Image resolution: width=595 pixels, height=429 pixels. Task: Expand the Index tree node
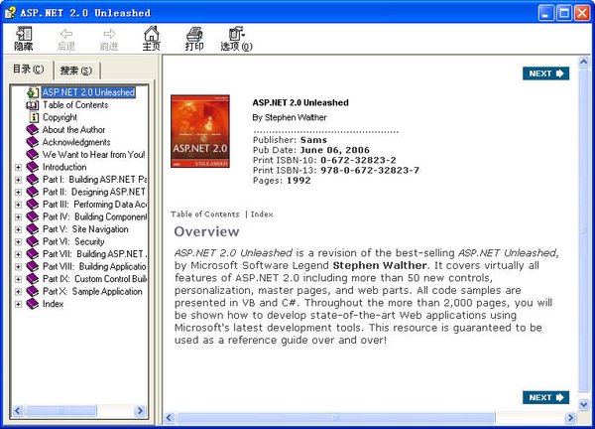(18, 304)
